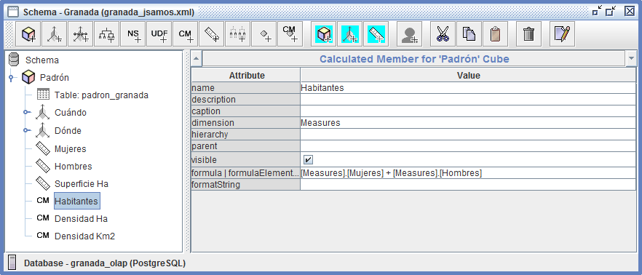Image resolution: width=642 pixels, height=275 pixels.
Task: Click the down arrow right of panel title
Action: point(630,59)
